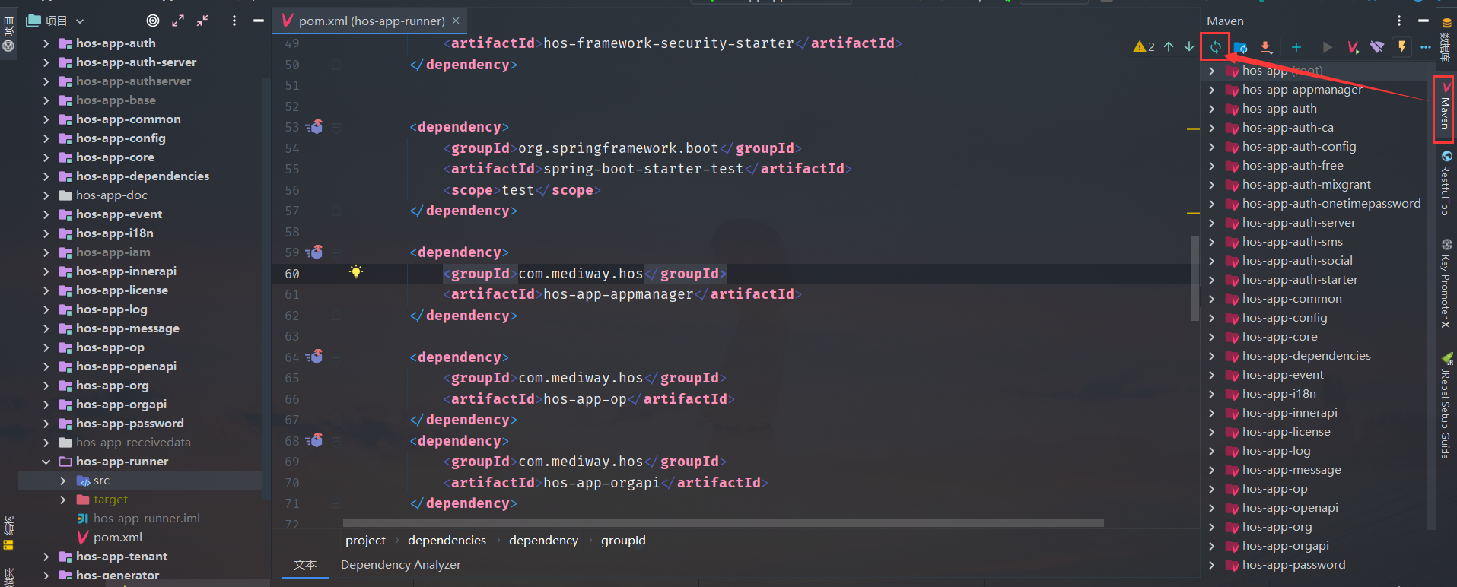Open project panel options menu

(234, 21)
